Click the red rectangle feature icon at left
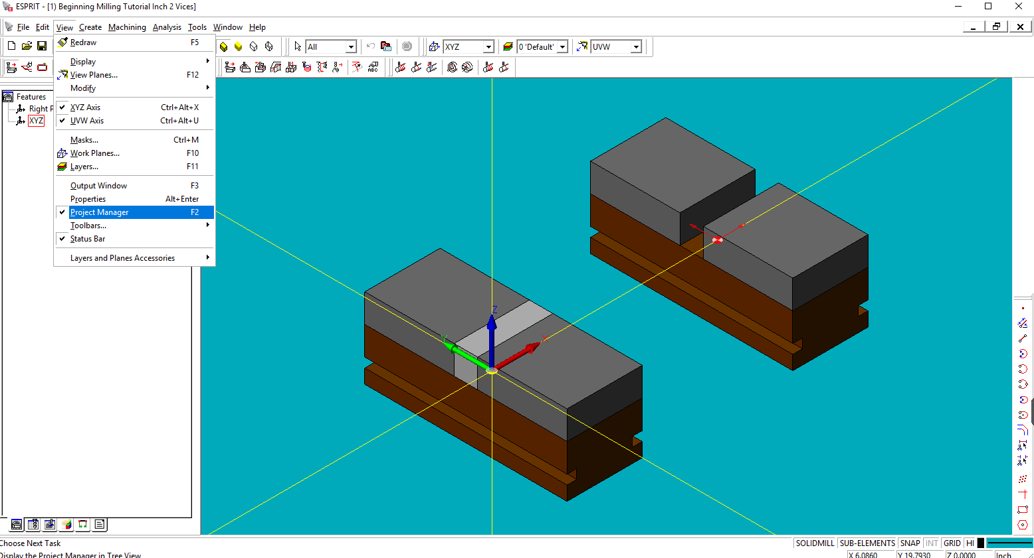The height and width of the screenshot is (558, 1034). pos(43,67)
